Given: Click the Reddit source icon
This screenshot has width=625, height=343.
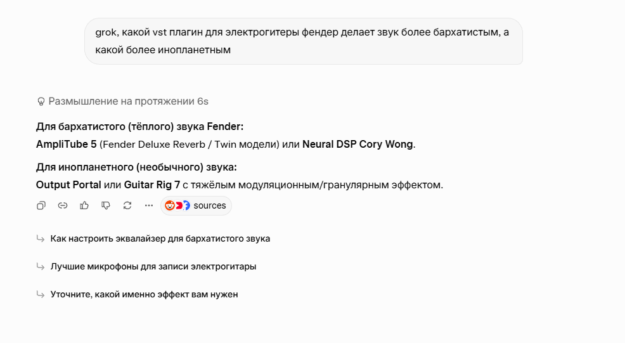Looking at the screenshot, I should 170,206.
